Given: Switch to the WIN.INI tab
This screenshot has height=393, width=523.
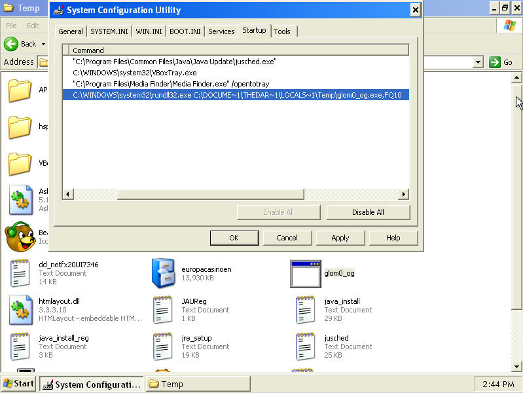Looking at the screenshot, I should point(149,31).
